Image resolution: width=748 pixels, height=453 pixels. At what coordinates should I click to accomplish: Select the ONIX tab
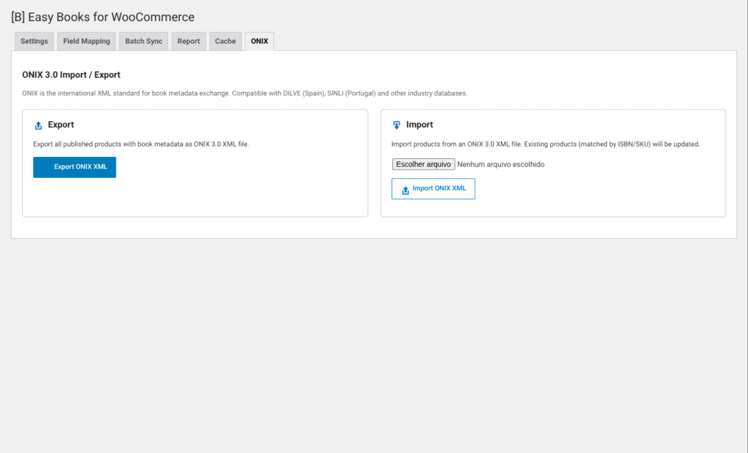259,42
